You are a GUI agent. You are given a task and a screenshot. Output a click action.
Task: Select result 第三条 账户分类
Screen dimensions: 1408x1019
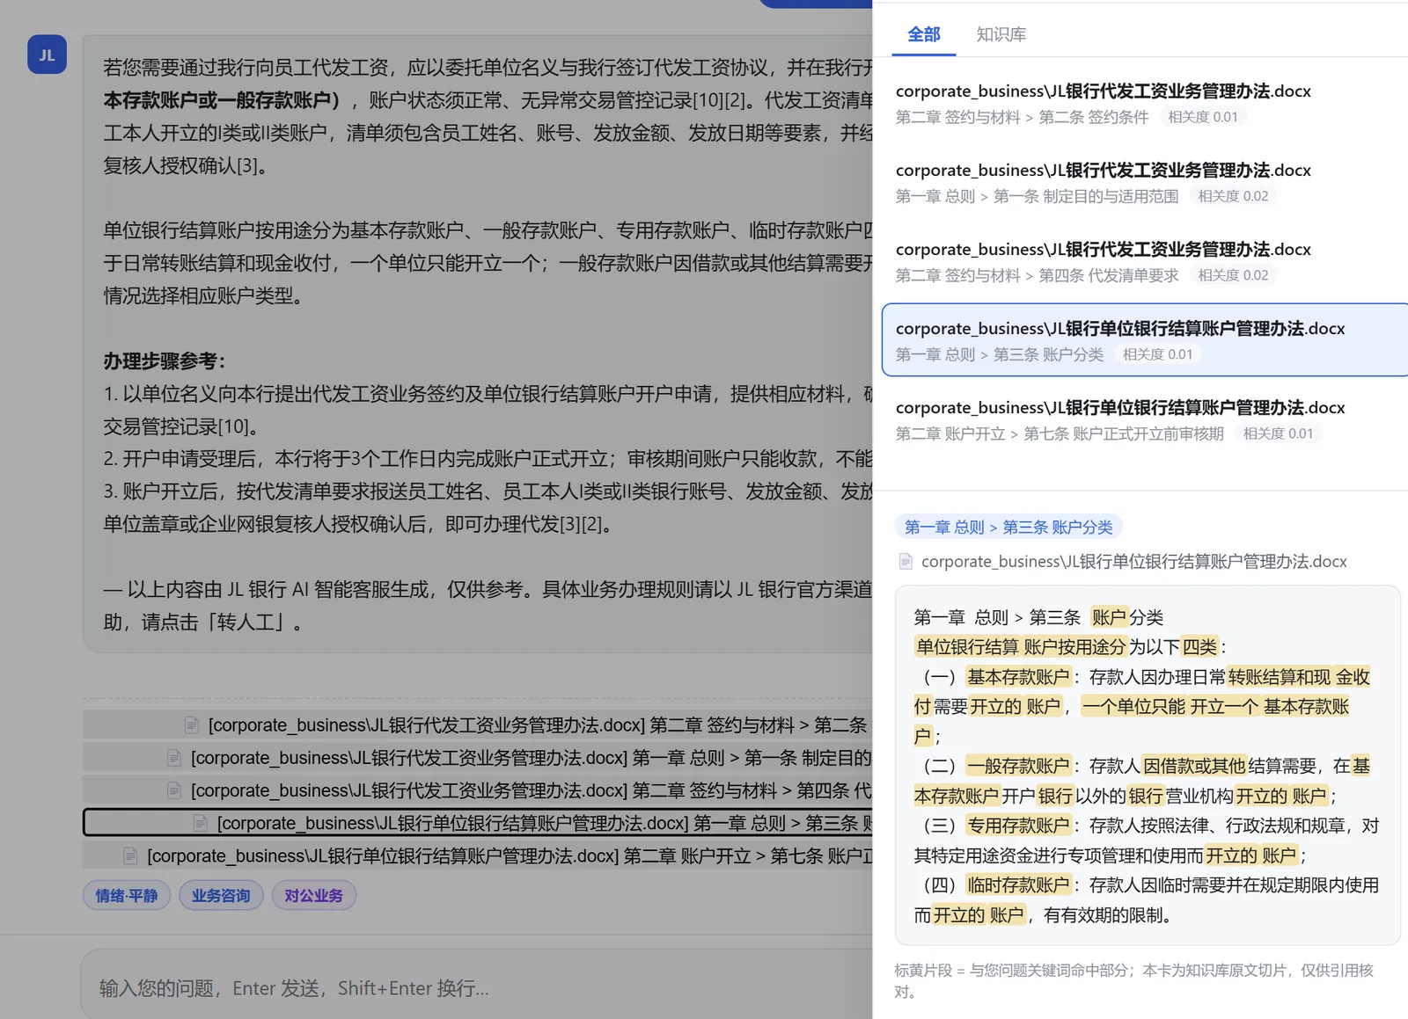coord(1145,340)
